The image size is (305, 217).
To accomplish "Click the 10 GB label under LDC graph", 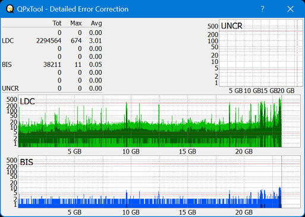I will click(131, 152).
